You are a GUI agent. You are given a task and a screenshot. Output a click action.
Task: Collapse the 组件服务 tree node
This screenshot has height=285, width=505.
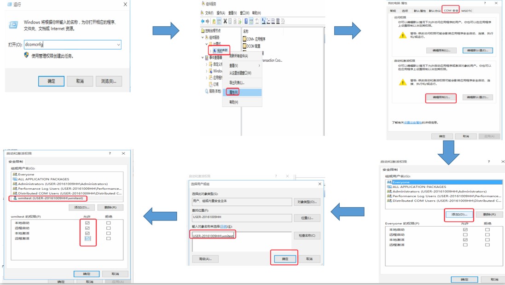[x=203, y=37]
